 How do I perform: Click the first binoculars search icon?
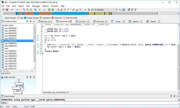pos(24,10)
